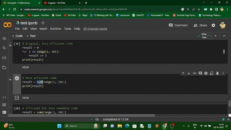The image size is (231, 130).
Task: Move the selected cell down
Action: tap(189, 73)
